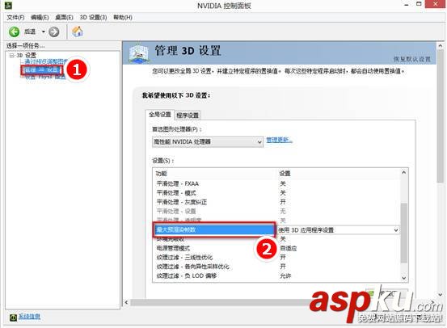This screenshot has width=447, height=328.
Task: Click the 自适应 value for power management
Action: 289,248
